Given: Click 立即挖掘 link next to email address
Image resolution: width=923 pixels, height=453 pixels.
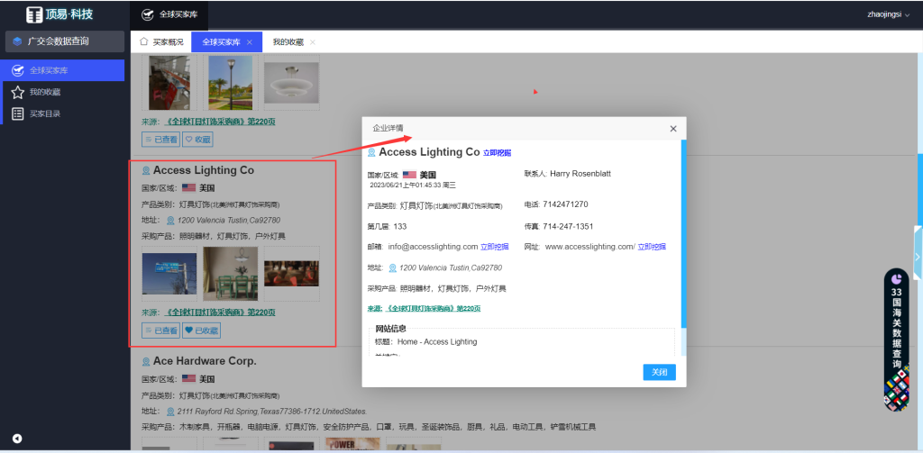Looking at the screenshot, I should (x=494, y=247).
